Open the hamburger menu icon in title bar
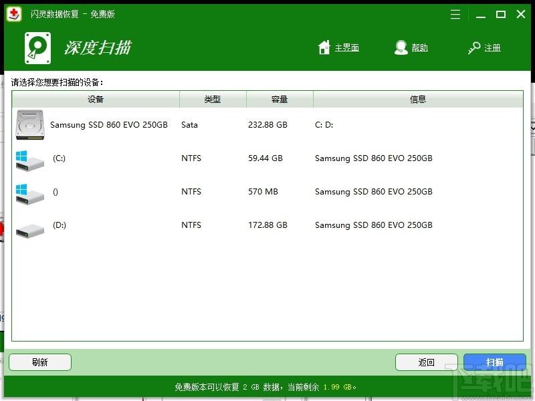 click(x=455, y=14)
